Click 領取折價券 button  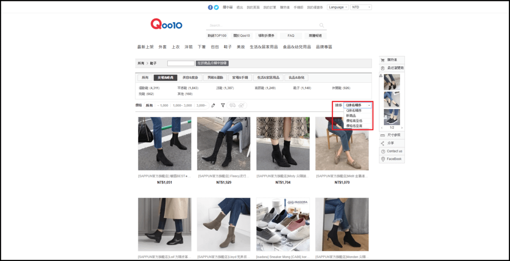pos(266,35)
